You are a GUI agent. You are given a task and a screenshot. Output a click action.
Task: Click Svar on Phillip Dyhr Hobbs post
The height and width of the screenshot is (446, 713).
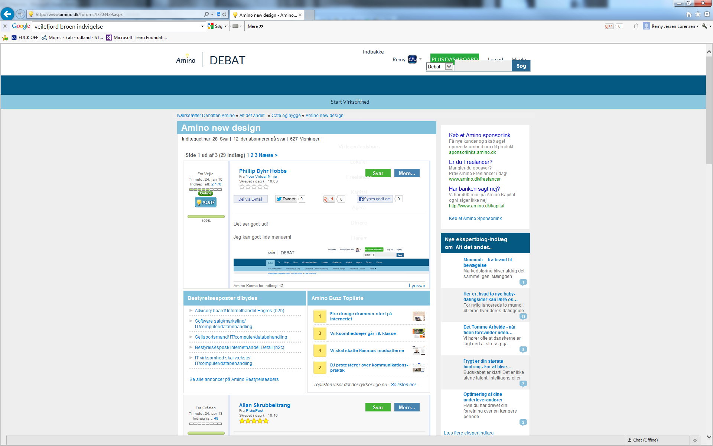[378, 173]
